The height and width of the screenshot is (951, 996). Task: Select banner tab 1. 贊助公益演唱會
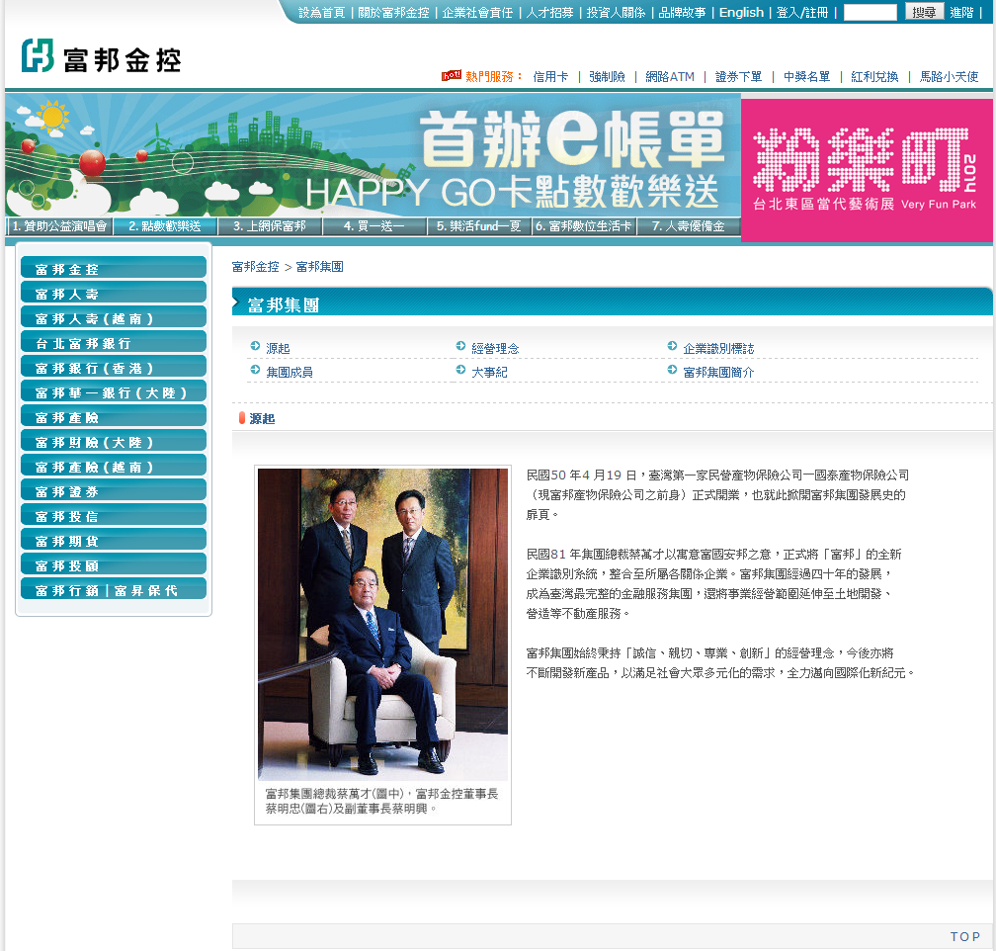[59, 226]
